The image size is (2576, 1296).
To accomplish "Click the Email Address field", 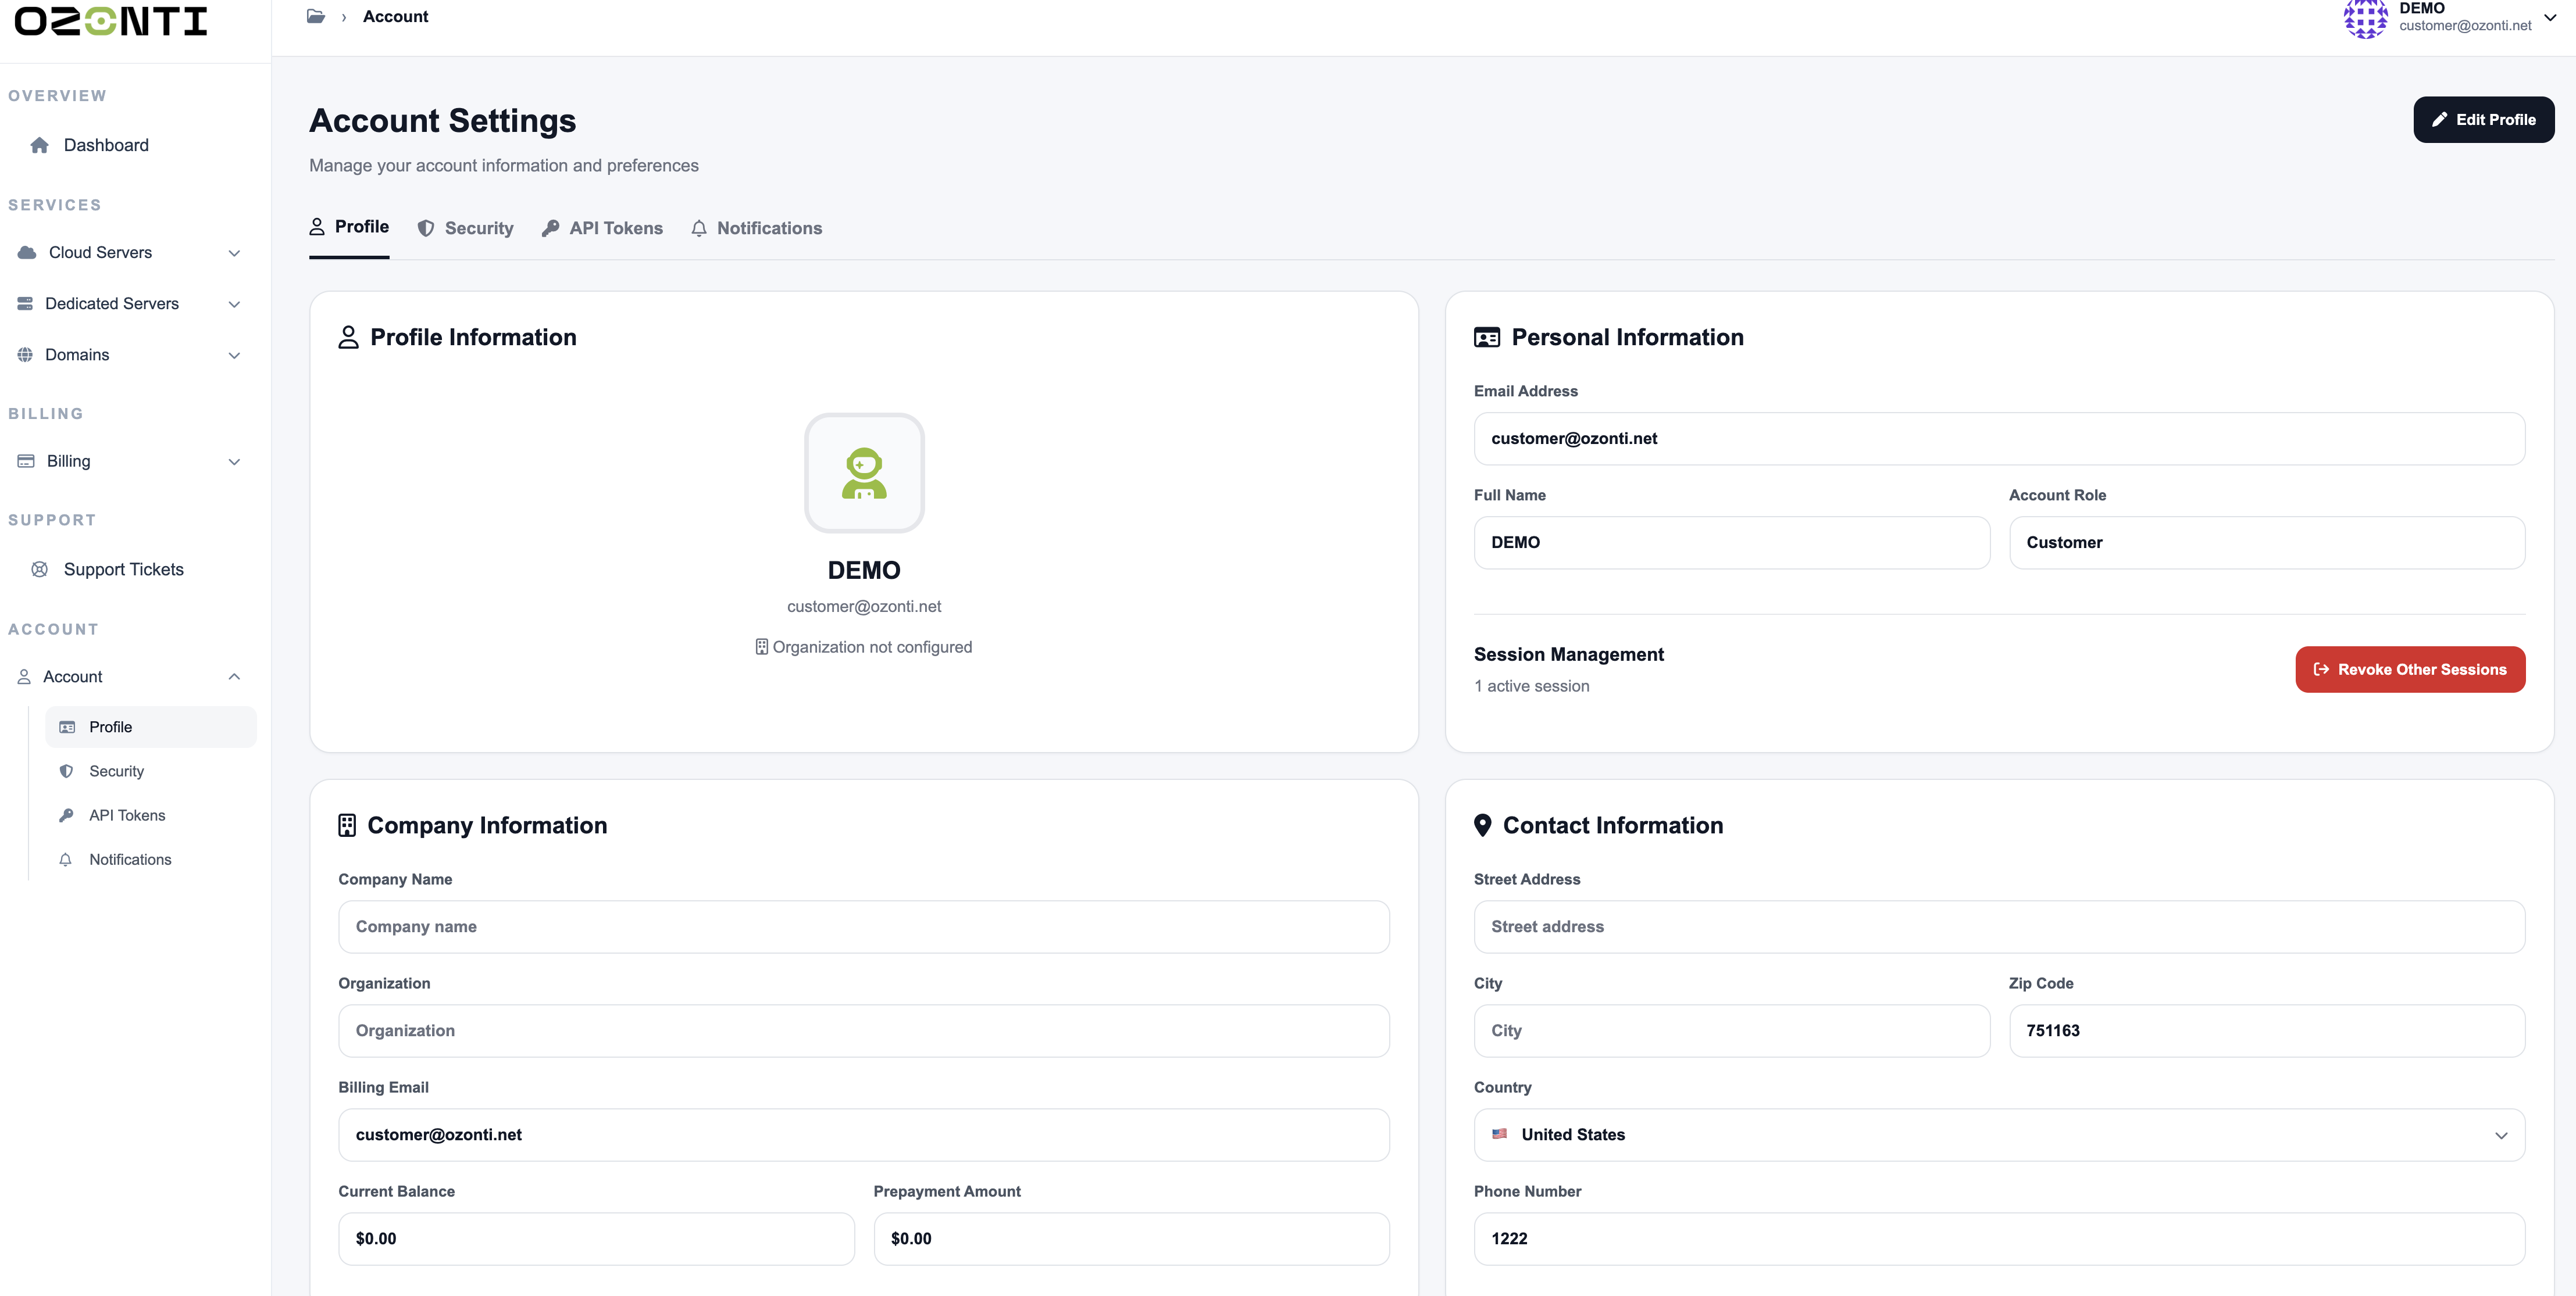I will coord(1999,439).
